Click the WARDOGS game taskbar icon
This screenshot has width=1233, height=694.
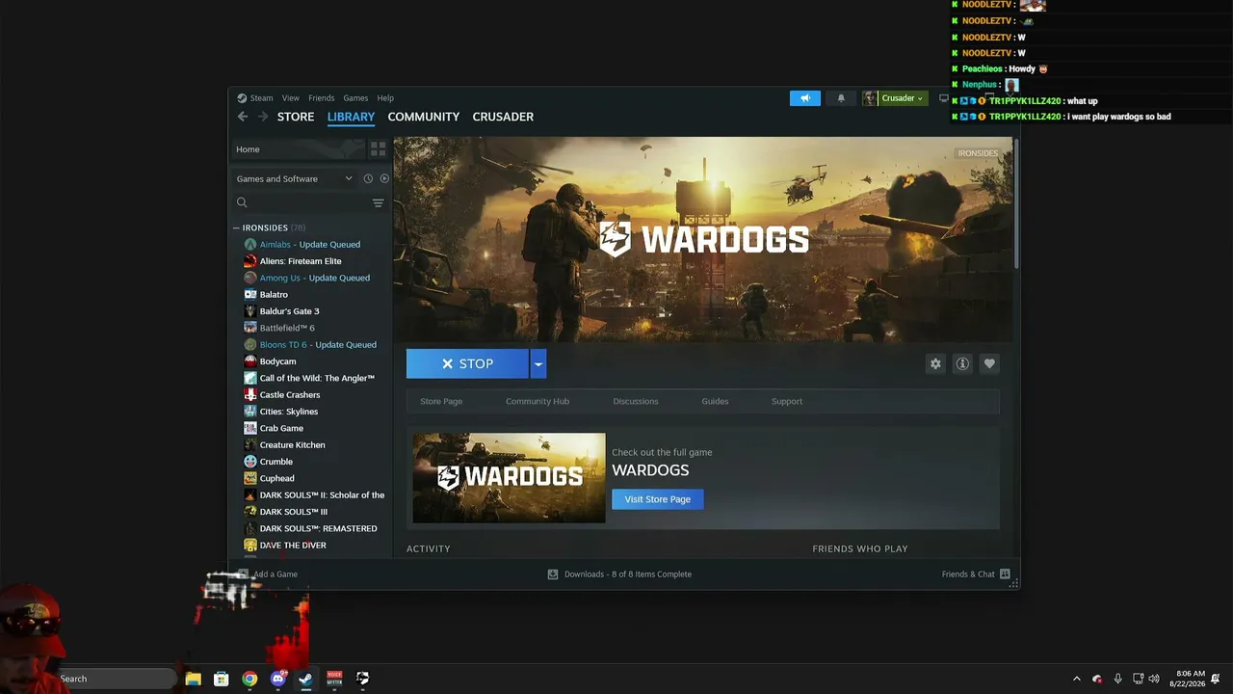tap(362, 679)
